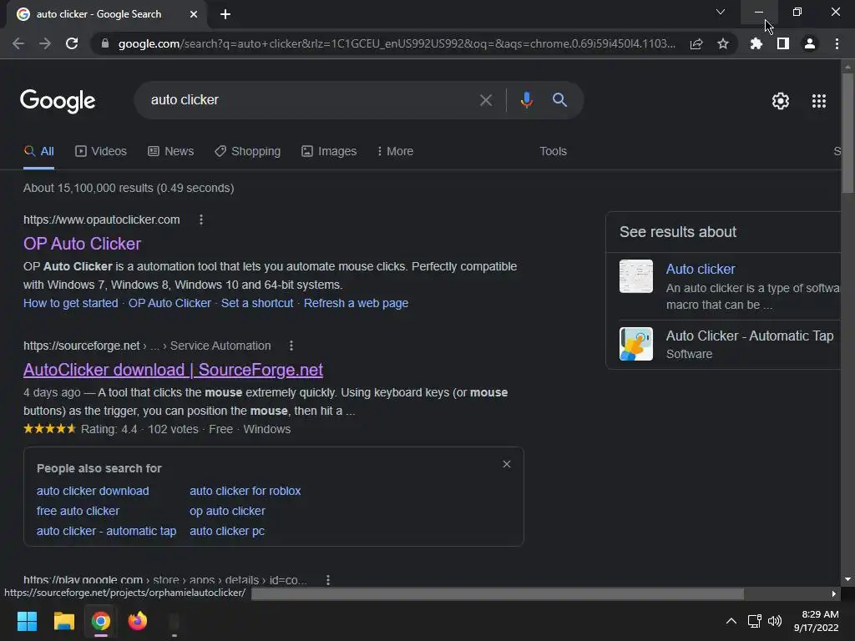Viewport: 855px width, 641px height.
Task: Clear the search box text
Action: click(486, 100)
